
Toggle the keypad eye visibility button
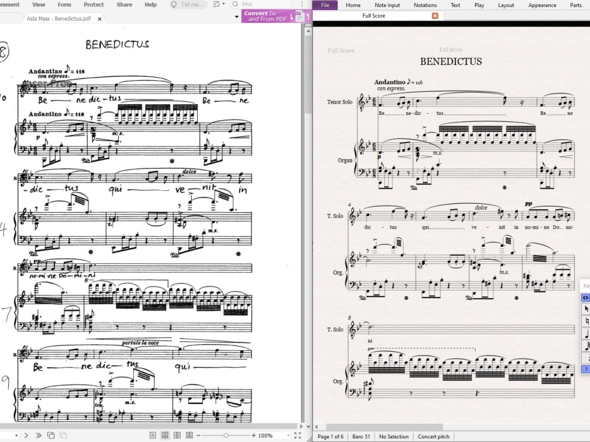click(585, 297)
